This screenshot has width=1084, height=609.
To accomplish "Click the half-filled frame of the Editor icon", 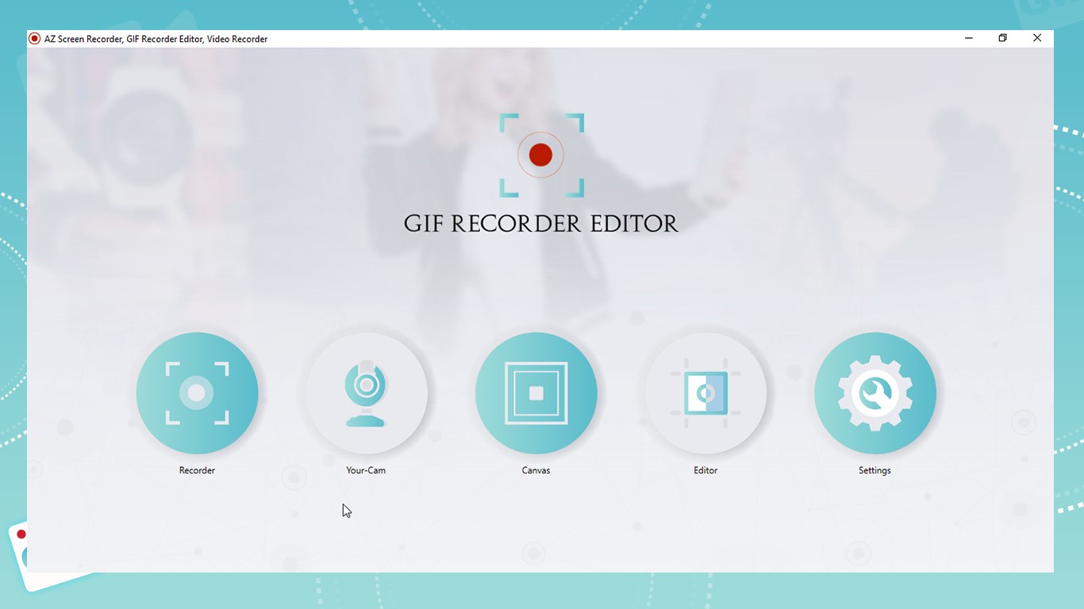I will 705,393.
